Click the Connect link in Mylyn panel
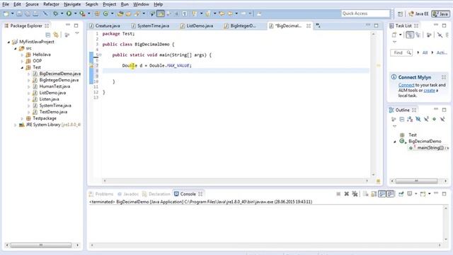 (406, 85)
